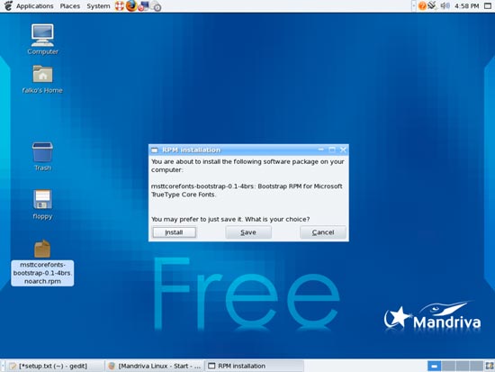
Task: Click Install in RPM installation dialog
Action: coord(175,232)
